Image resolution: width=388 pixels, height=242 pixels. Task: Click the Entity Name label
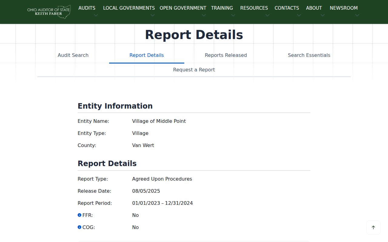[93, 121]
